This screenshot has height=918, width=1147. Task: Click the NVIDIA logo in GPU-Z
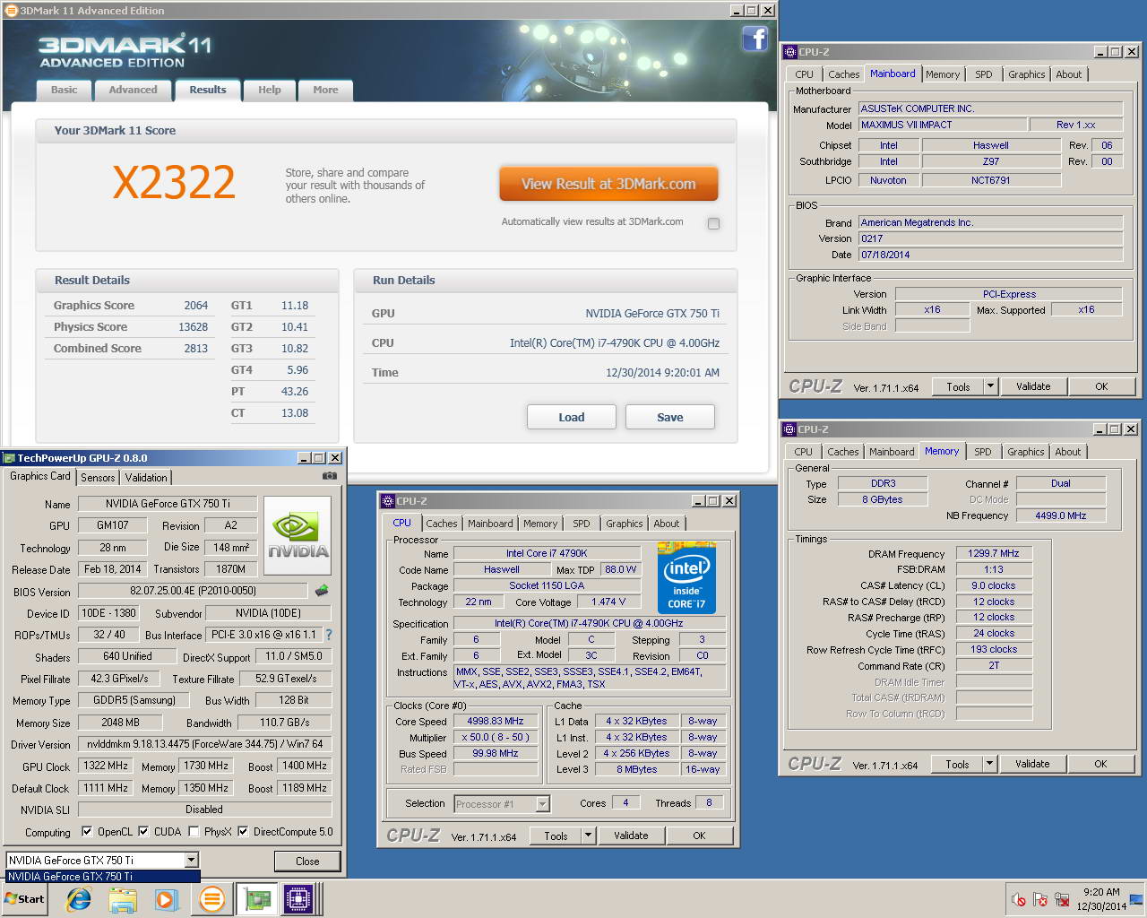pyautogui.click(x=298, y=536)
